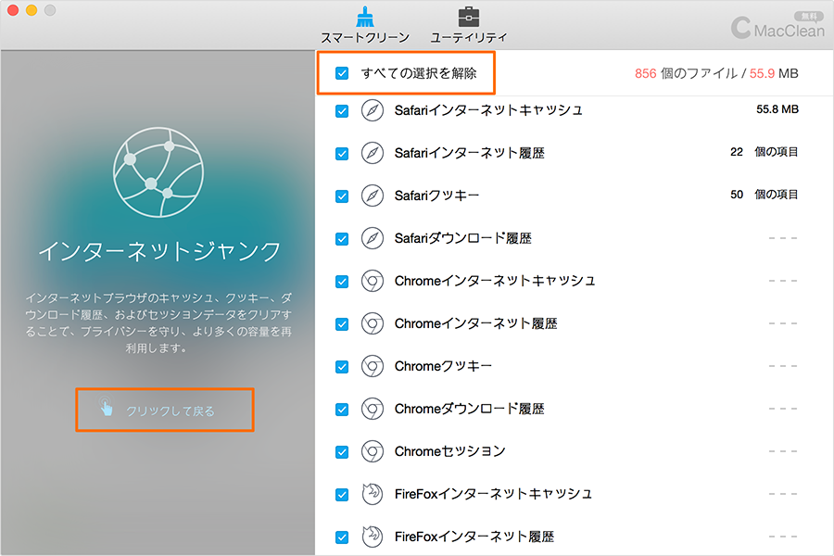The height and width of the screenshot is (556, 834).
Task: Click the 55.8 MB size value
Action: click(777, 109)
